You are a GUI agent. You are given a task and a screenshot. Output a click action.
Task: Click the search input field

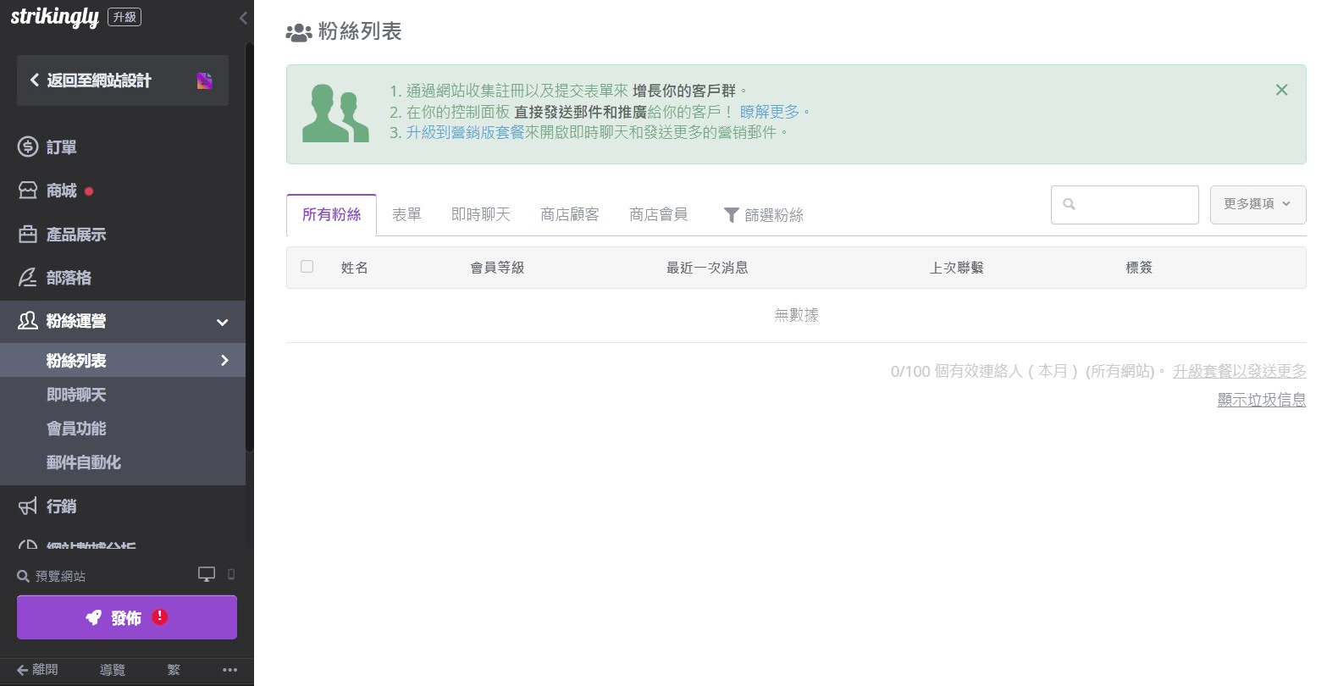(x=1125, y=205)
